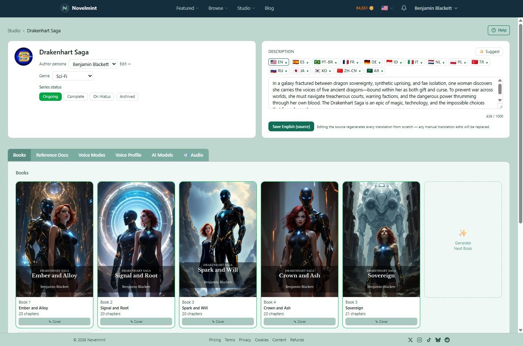Set series status to On Hiatus
523x346 pixels.
102,96
